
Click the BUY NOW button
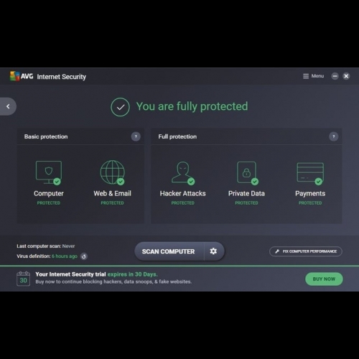pos(324,279)
